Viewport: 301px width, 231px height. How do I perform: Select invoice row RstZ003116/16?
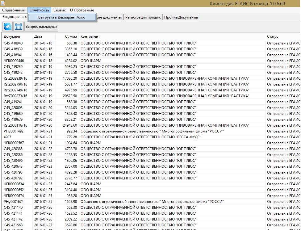point(15,125)
